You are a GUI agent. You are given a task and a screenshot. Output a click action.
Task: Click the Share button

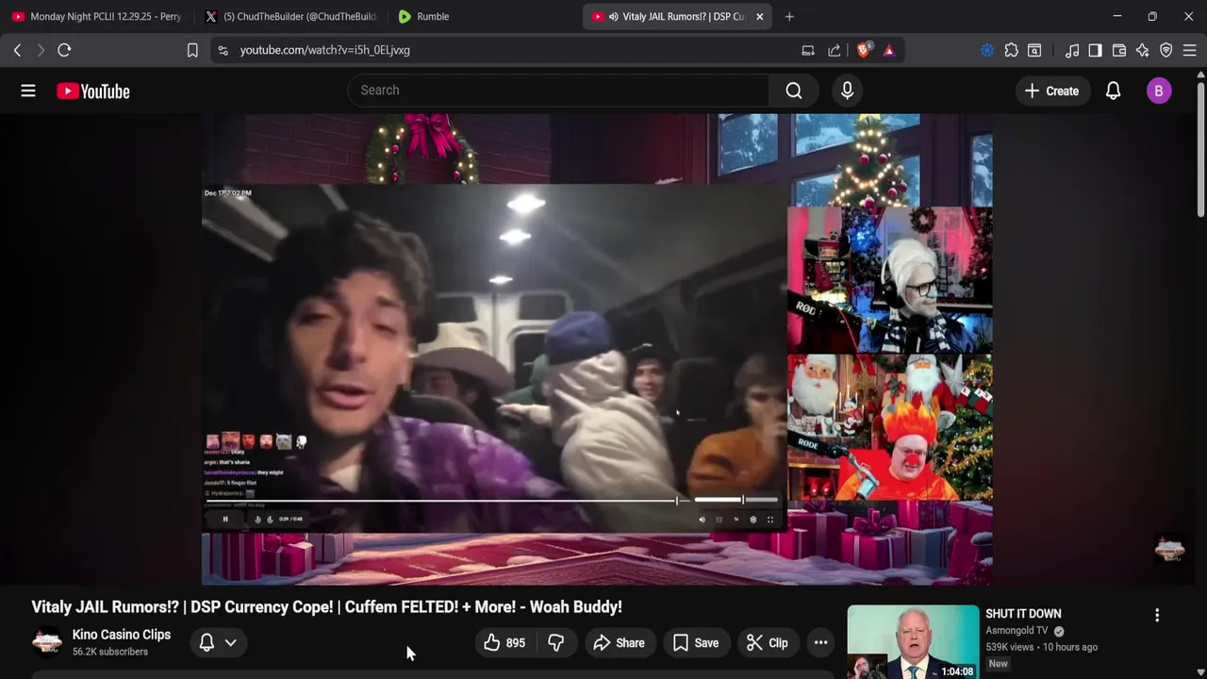coord(619,643)
